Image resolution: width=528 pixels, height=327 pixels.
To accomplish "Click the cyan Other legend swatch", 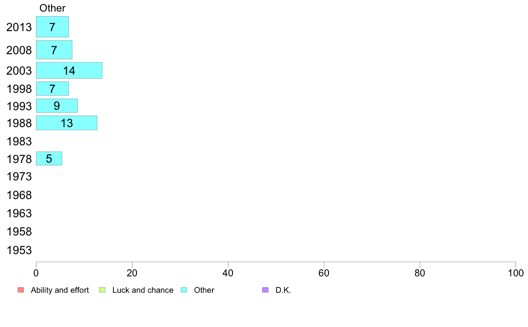I will (184, 290).
